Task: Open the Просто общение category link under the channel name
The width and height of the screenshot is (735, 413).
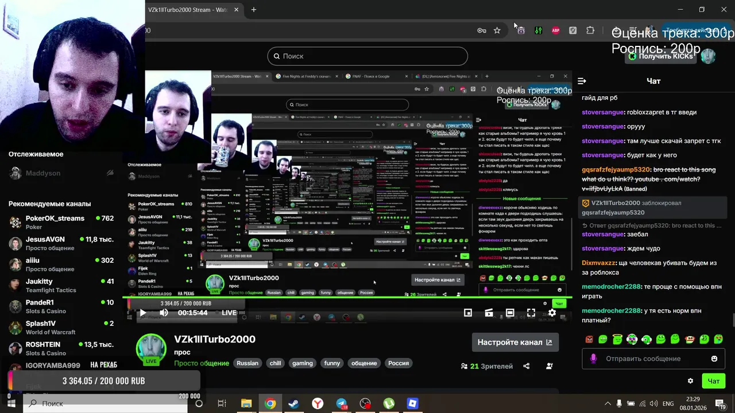Action: pyautogui.click(x=202, y=363)
